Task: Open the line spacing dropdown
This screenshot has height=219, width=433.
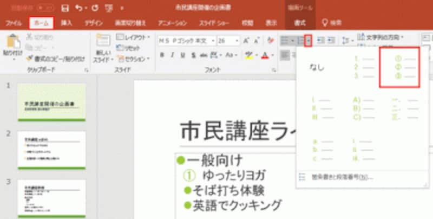Action: [348, 41]
